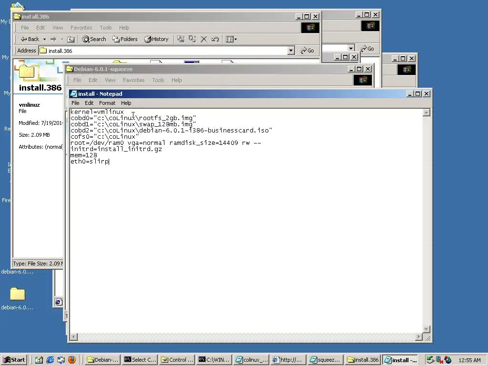This screenshot has width=488, height=366.
Task: Click the Move To toolbar icon
Action: coord(181,39)
